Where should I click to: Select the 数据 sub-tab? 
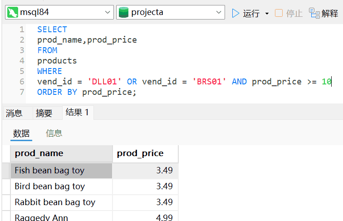point(21,133)
